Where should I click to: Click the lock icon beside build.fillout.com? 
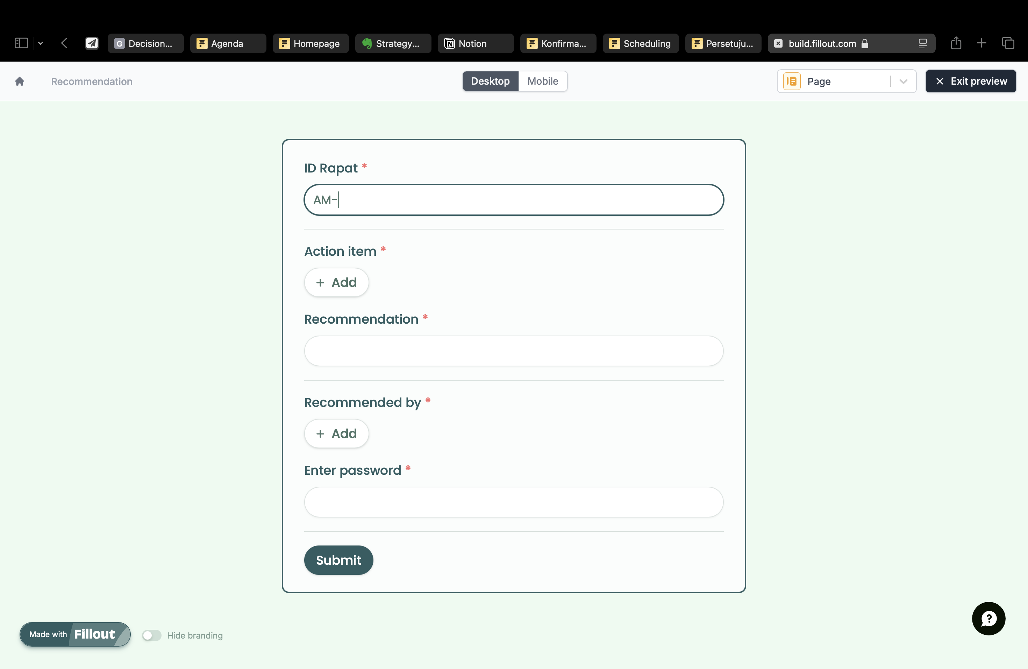point(865,43)
